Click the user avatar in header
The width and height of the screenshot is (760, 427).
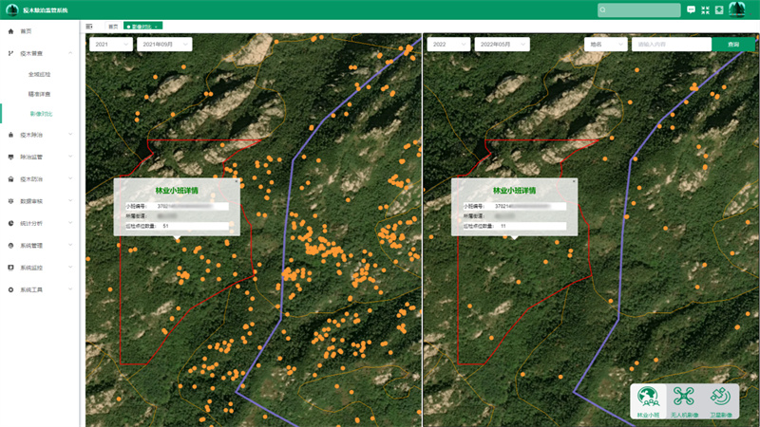tap(736, 9)
